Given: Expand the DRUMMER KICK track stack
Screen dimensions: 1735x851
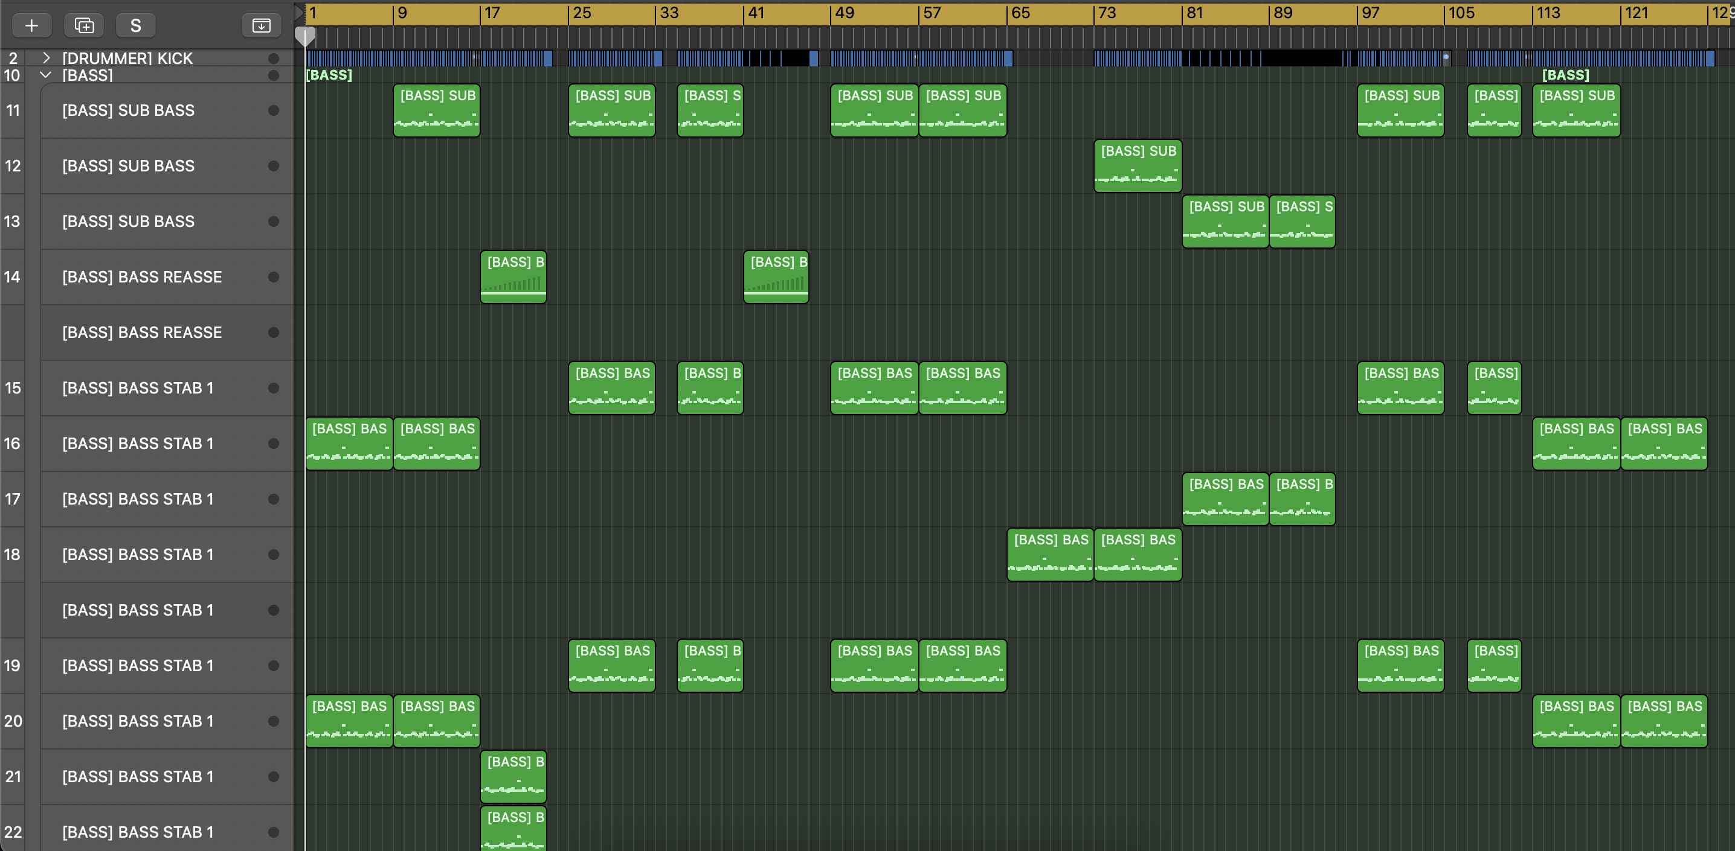Looking at the screenshot, I should pos(46,59).
